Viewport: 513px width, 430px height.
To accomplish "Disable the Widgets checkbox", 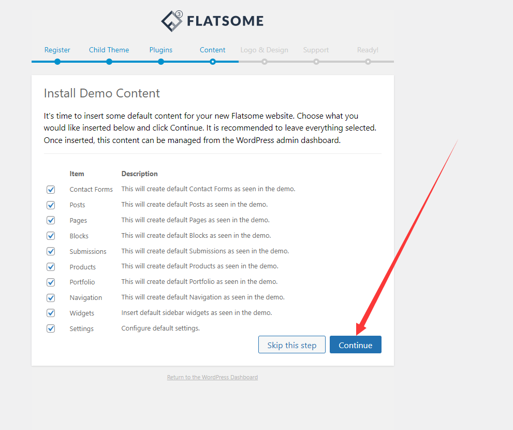I will tap(51, 313).
